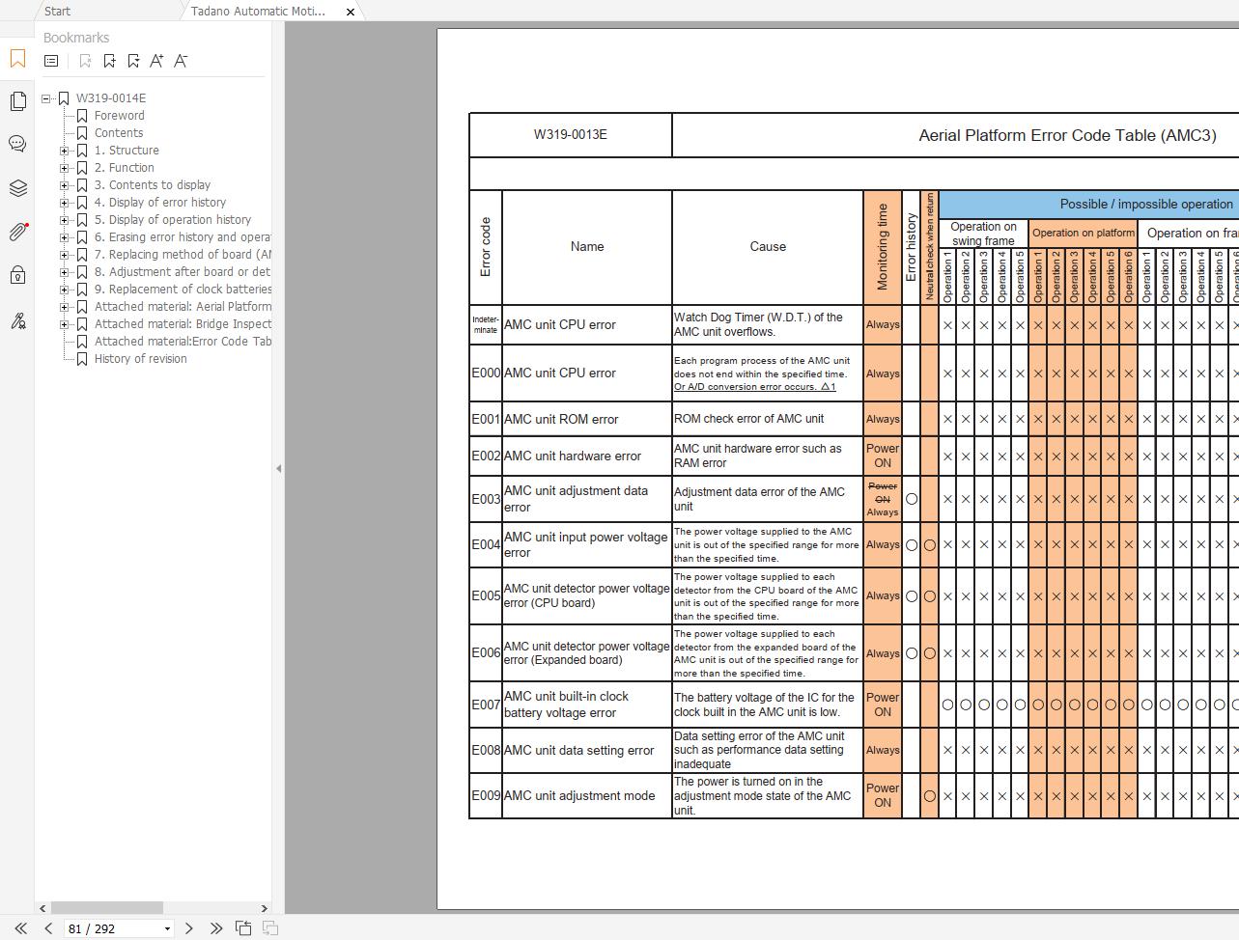Viewport: 1239px width, 940px height.
Task: Open the Layers panel icon
Action: [17, 188]
